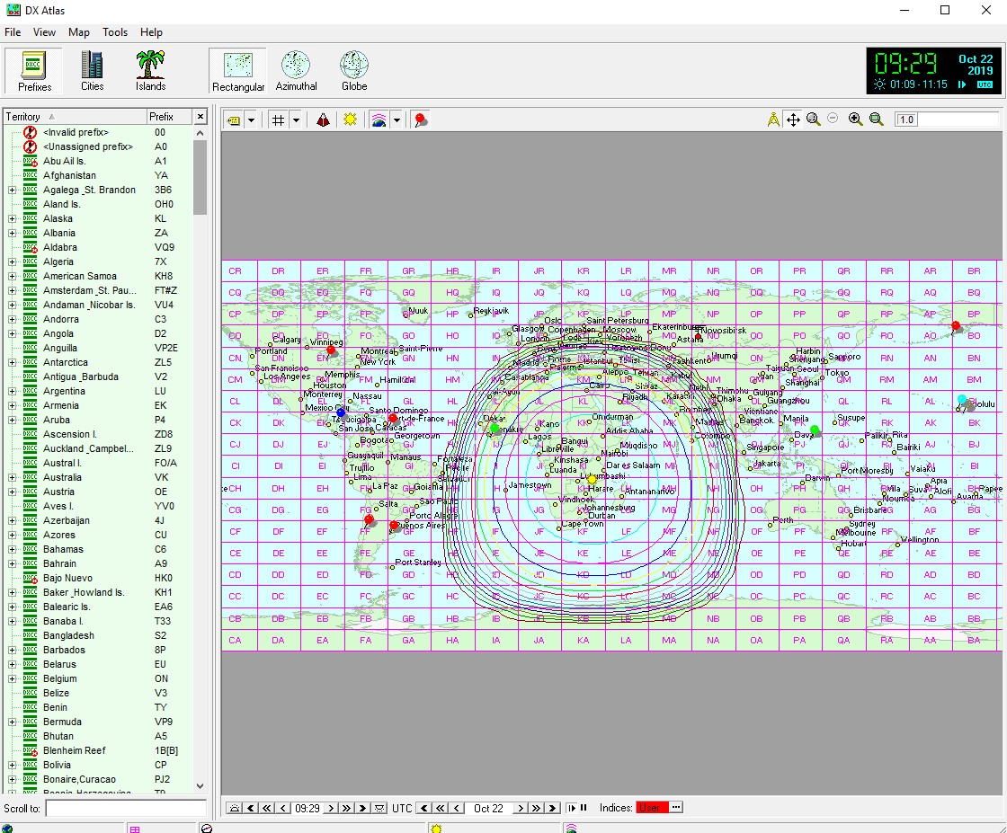The width and height of the screenshot is (1007, 833).
Task: Expand the Alaska tree node
Action: [x=12, y=218]
